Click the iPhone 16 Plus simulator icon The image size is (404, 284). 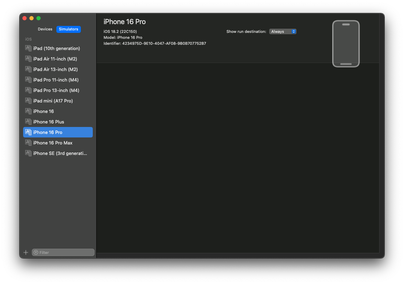(x=28, y=122)
